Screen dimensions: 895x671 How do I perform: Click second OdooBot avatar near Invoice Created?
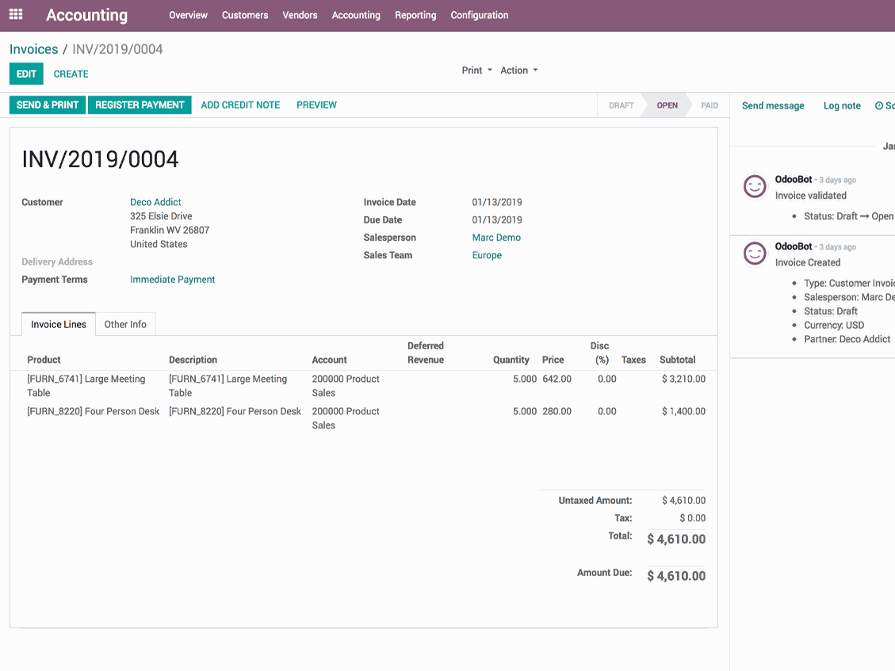coord(755,254)
